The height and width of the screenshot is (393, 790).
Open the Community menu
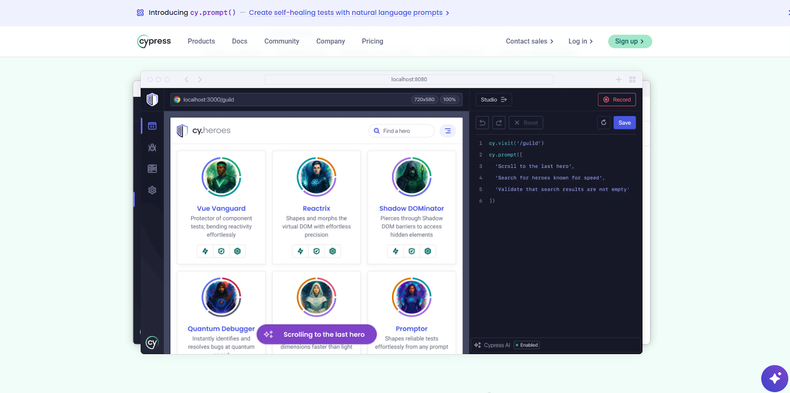tap(281, 41)
